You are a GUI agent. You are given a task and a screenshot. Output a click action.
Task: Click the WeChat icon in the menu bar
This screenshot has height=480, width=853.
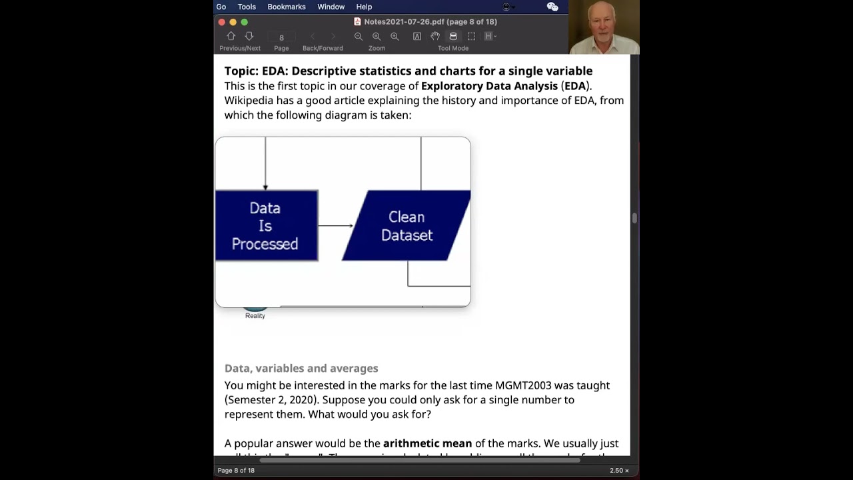(552, 7)
